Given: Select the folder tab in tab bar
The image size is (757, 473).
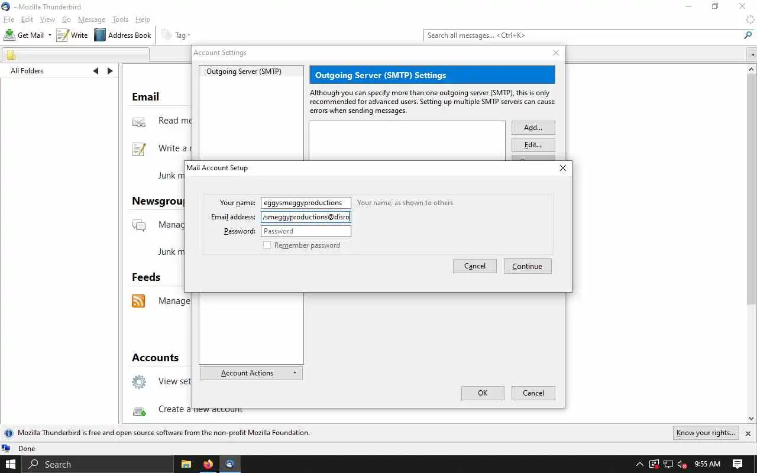Looking at the screenshot, I should (x=75, y=55).
